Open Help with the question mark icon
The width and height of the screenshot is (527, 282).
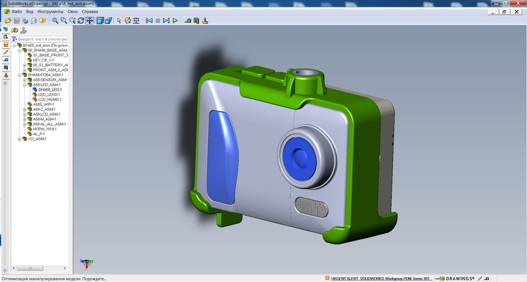tap(42, 21)
